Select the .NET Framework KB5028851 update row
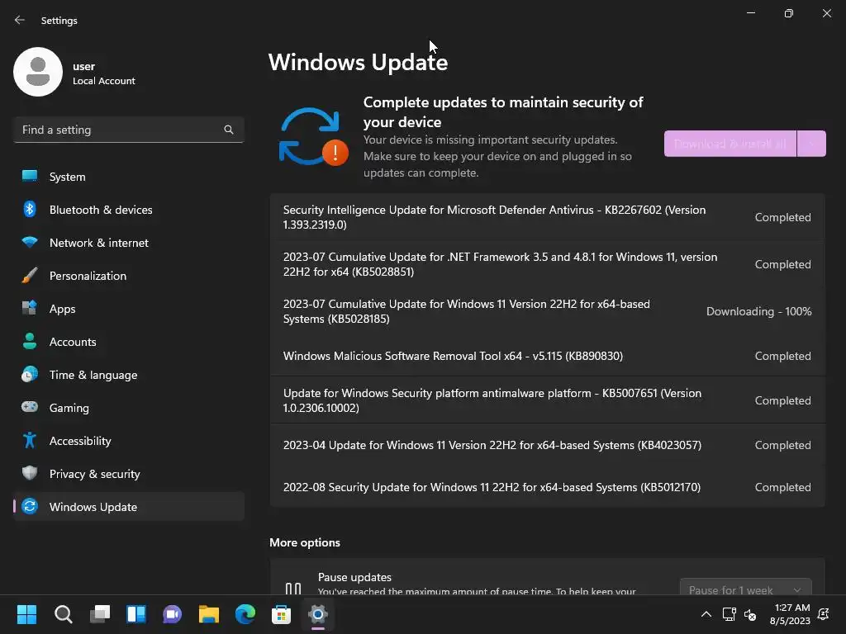The height and width of the screenshot is (634, 846). click(x=547, y=263)
